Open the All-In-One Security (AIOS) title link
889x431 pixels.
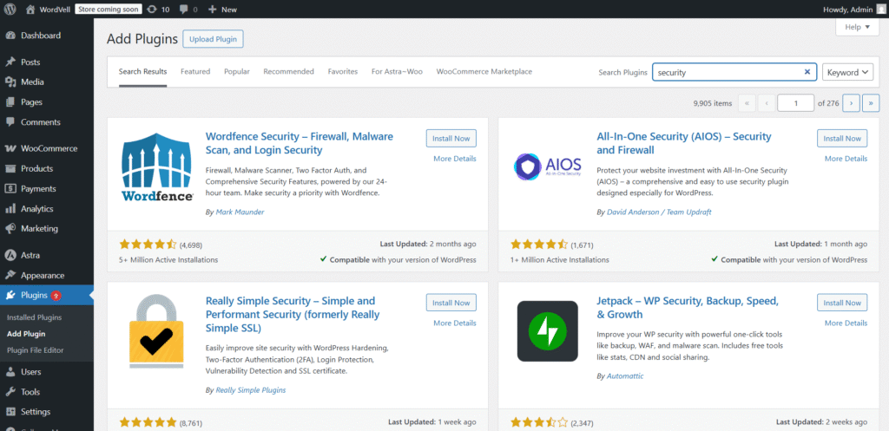[684, 143]
